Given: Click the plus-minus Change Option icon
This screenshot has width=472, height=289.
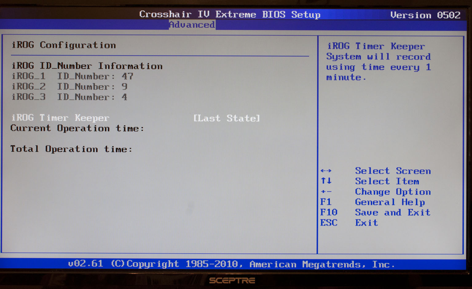Looking at the screenshot, I should 326,191.
